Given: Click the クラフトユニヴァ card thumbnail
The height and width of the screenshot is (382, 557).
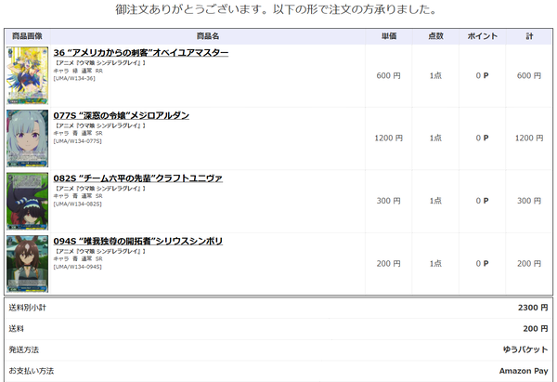Looking at the screenshot, I should tap(27, 202).
